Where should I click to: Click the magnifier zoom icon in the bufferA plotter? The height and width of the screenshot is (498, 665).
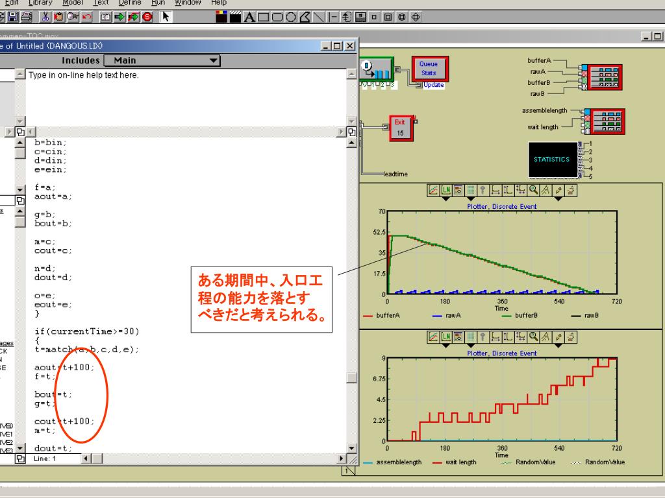click(534, 191)
